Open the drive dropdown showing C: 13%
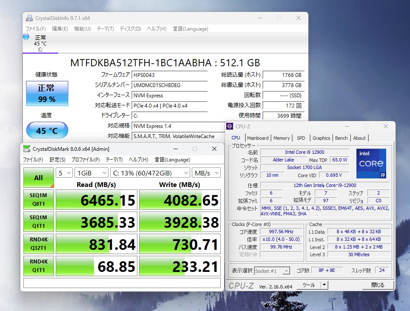Screen dimensions: 410x311 pyautogui.click(x=150, y=173)
